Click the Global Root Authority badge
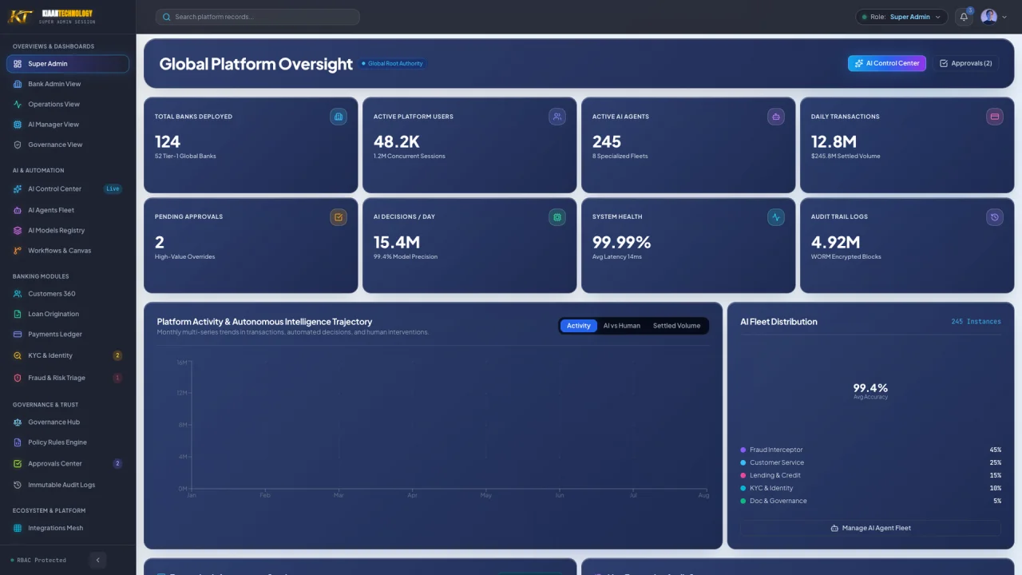 (392, 63)
